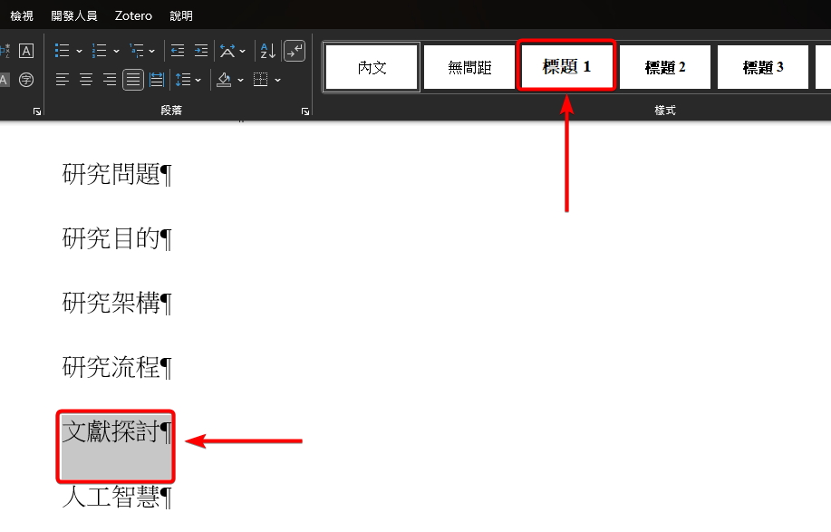The height and width of the screenshot is (532, 831).
Task: Align the paragraph to the right
Action: pos(110,80)
